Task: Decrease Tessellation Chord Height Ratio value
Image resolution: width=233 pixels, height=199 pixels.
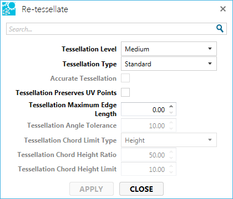Action: pos(171,158)
